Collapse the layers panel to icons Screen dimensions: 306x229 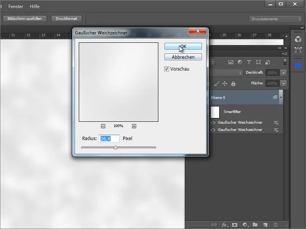280,48
